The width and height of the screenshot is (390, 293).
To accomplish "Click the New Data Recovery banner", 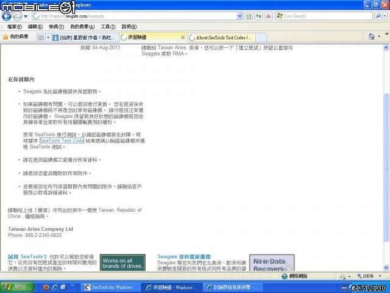I will click(272, 262).
